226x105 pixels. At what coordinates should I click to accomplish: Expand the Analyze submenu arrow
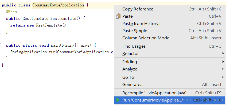point(223,69)
